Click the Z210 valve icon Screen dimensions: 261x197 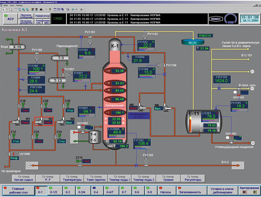click(78, 161)
